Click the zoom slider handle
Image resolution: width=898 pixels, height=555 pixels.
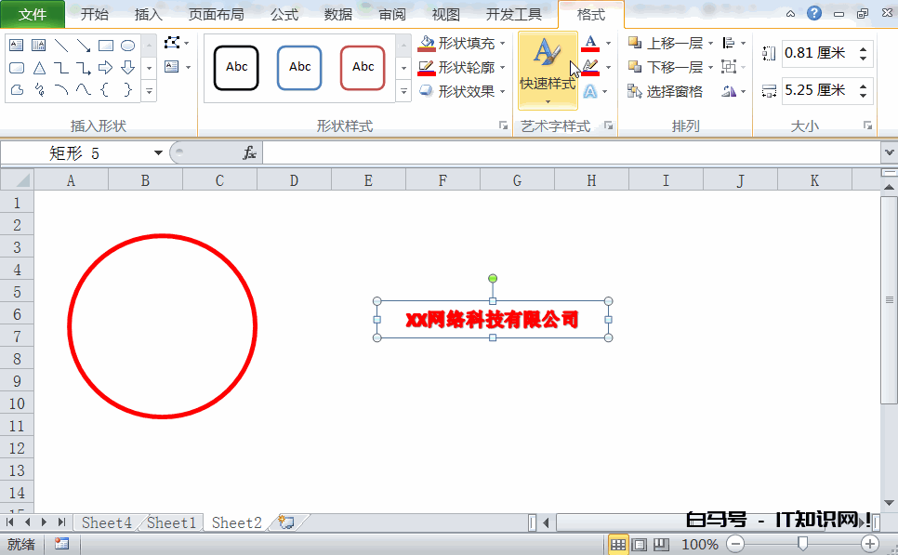[802, 544]
